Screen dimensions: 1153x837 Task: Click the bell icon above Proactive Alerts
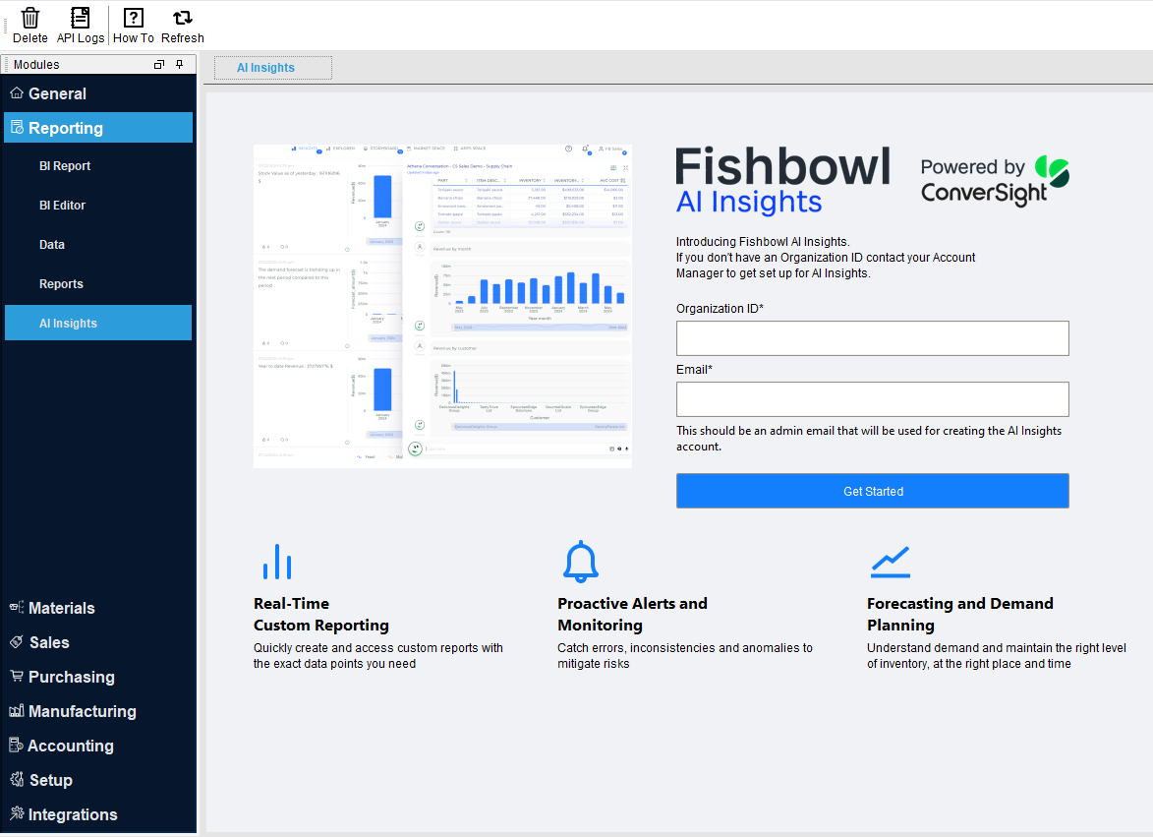[580, 561]
